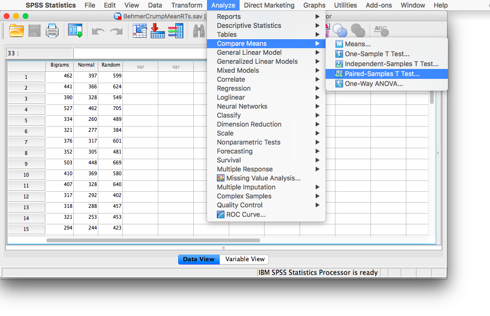This screenshot has width=490, height=316.
Task: Click the horizontal scrollbar under the data grid
Action: 153,240
